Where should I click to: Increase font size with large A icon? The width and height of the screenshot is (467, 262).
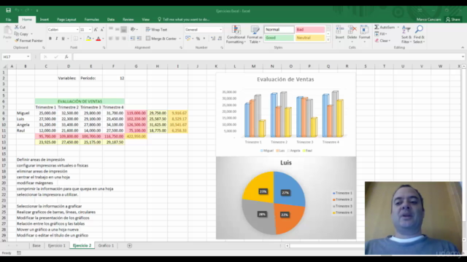tap(96, 30)
